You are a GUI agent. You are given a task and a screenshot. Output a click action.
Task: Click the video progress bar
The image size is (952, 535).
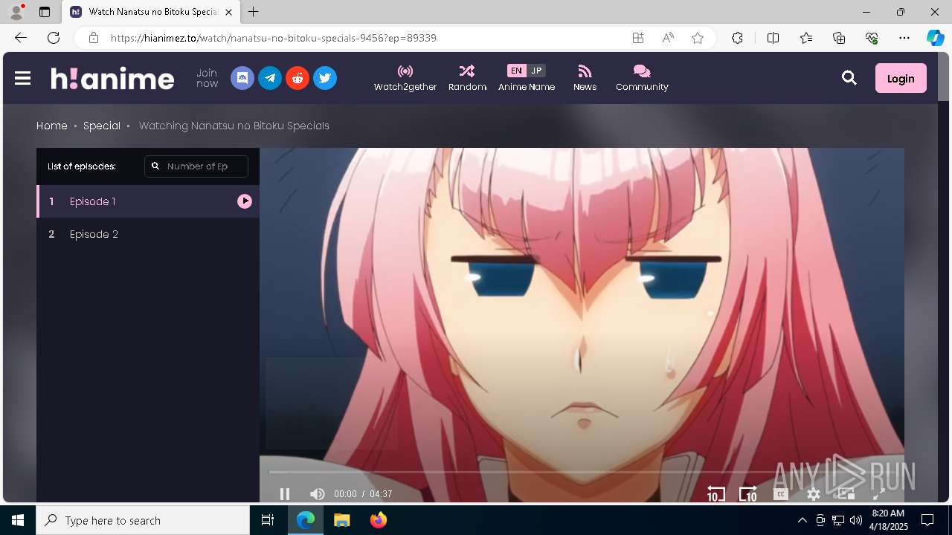coord(580,472)
